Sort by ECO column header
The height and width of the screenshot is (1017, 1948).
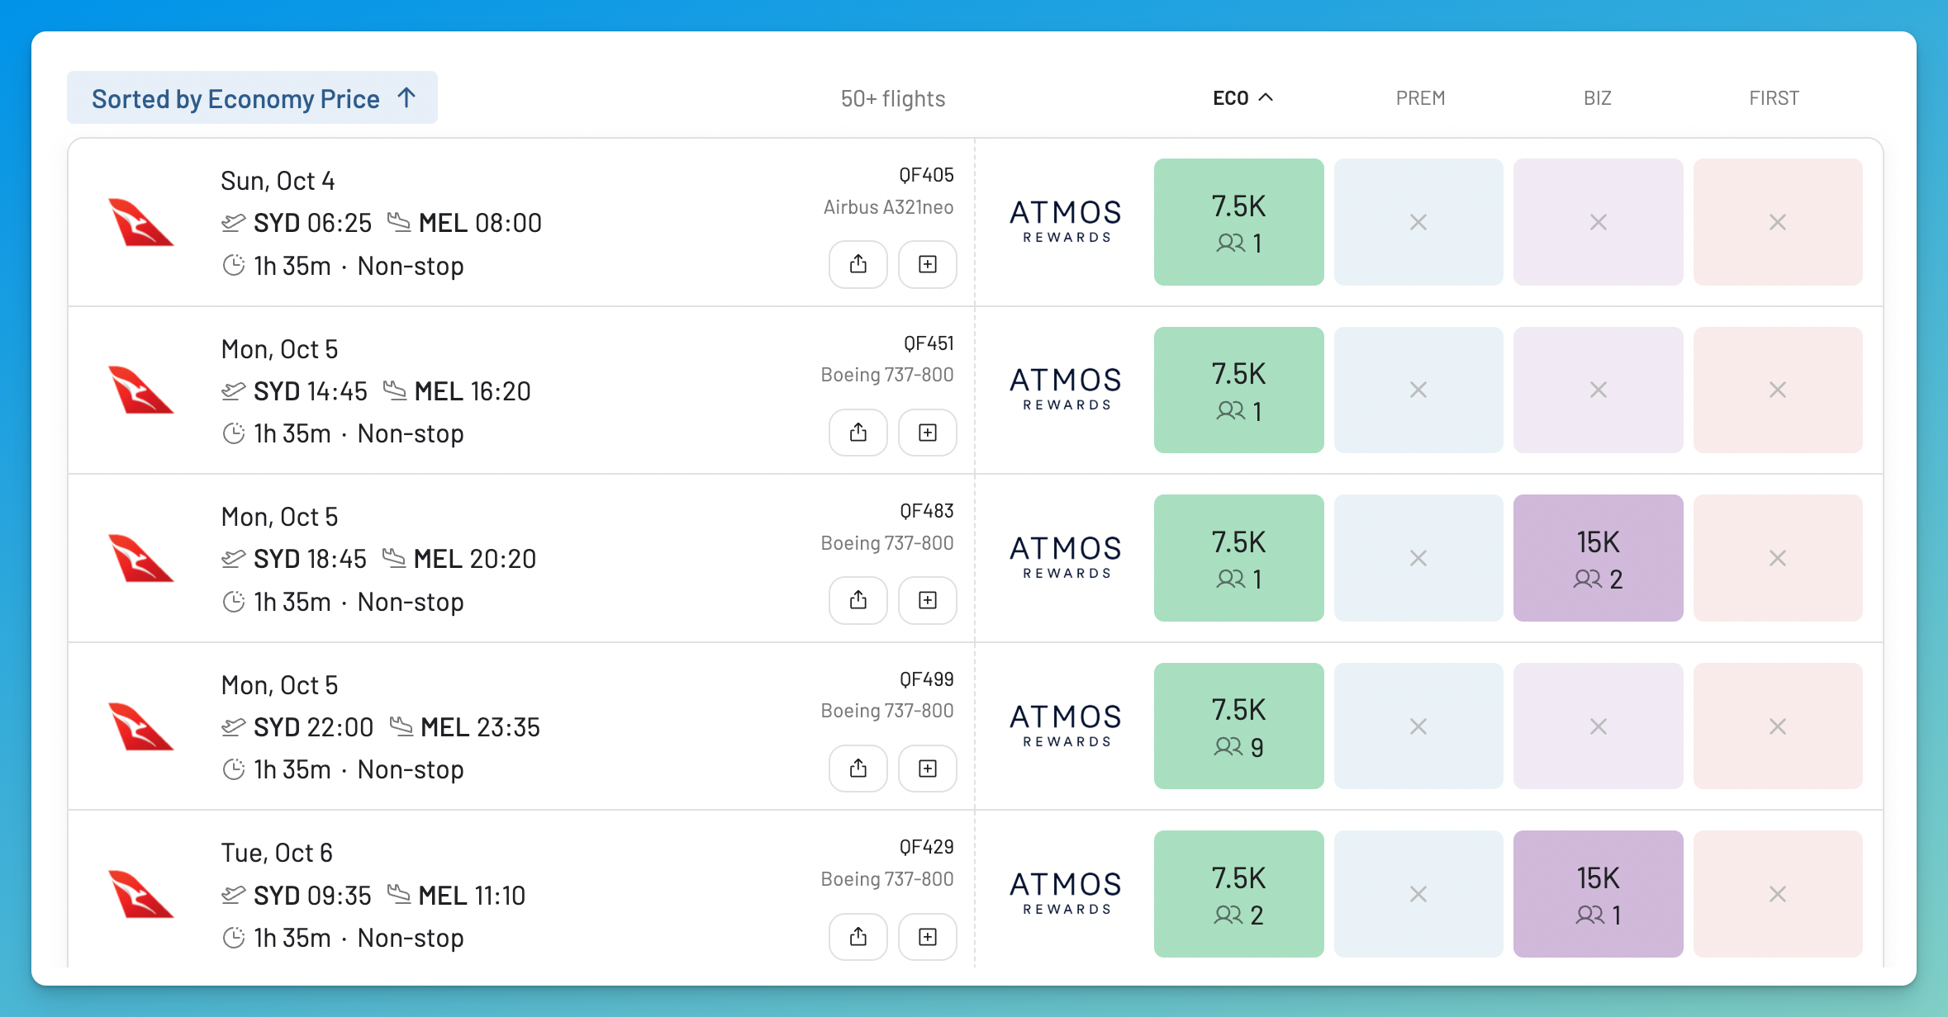[1242, 98]
